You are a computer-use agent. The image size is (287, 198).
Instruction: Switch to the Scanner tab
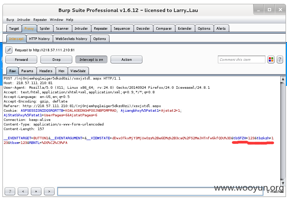pyautogui.click(x=62, y=29)
